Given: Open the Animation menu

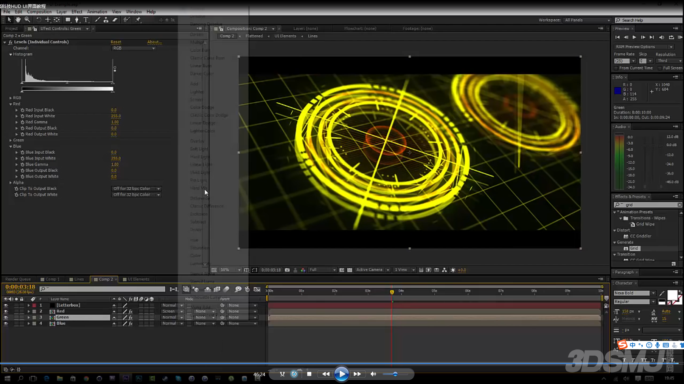Looking at the screenshot, I should pyautogui.click(x=97, y=12).
